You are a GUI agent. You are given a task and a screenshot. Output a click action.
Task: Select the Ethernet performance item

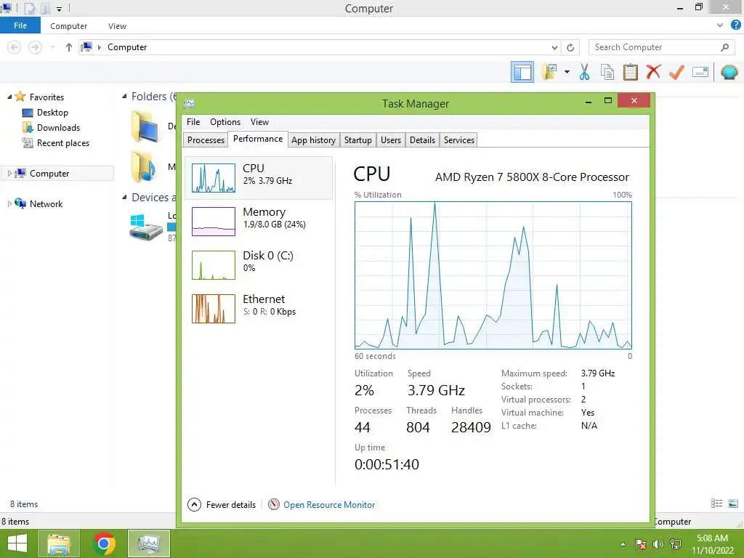click(259, 309)
